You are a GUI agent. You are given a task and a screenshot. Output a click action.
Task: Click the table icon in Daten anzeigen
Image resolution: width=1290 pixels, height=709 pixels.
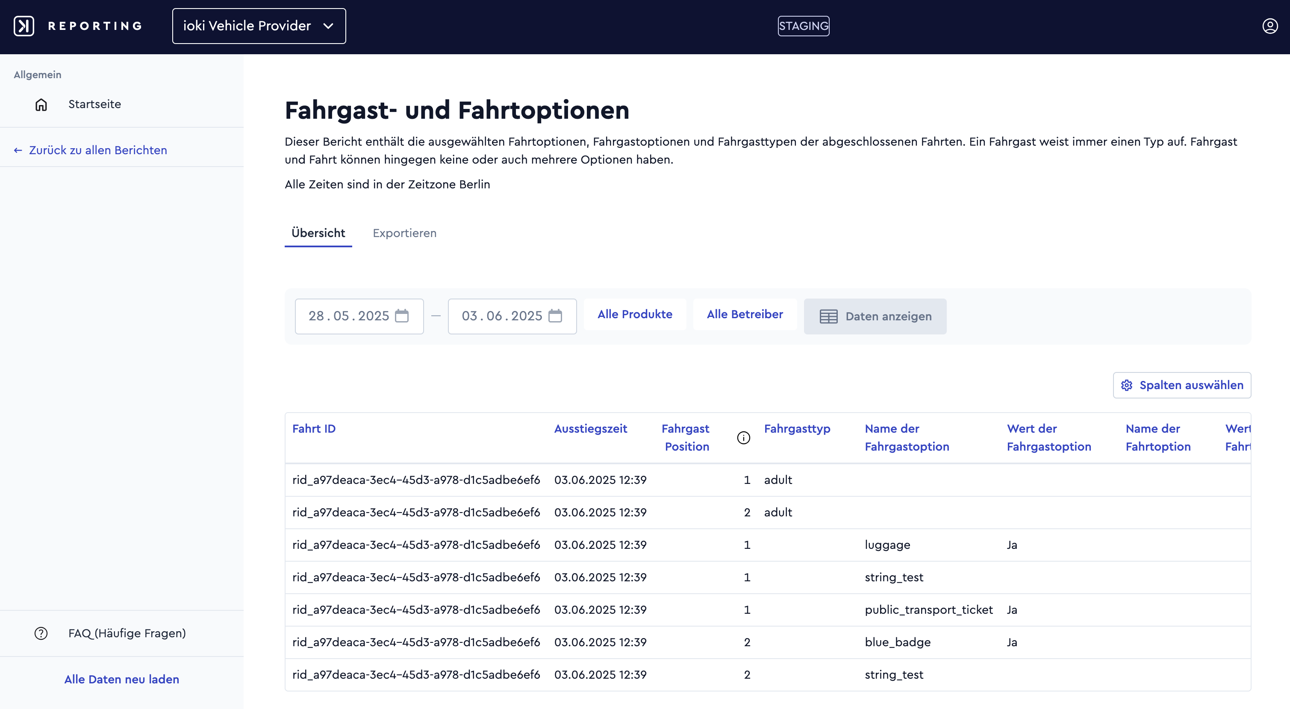(x=829, y=316)
